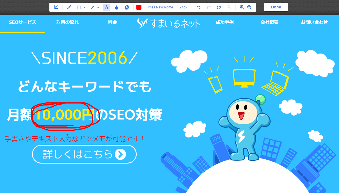Select the text tool
339x193 pixels.
click(107, 7)
